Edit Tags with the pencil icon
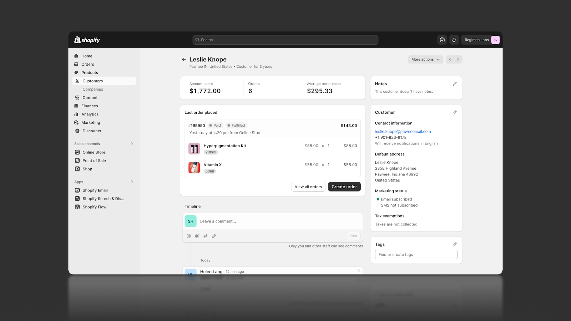The width and height of the screenshot is (571, 321). (455, 244)
